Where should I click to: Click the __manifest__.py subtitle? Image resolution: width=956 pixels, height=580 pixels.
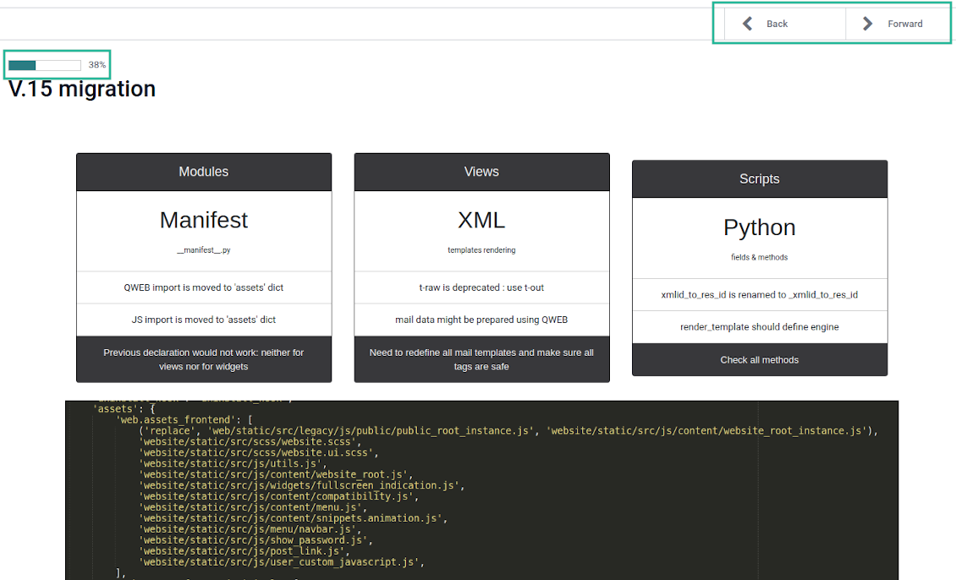pos(204,249)
